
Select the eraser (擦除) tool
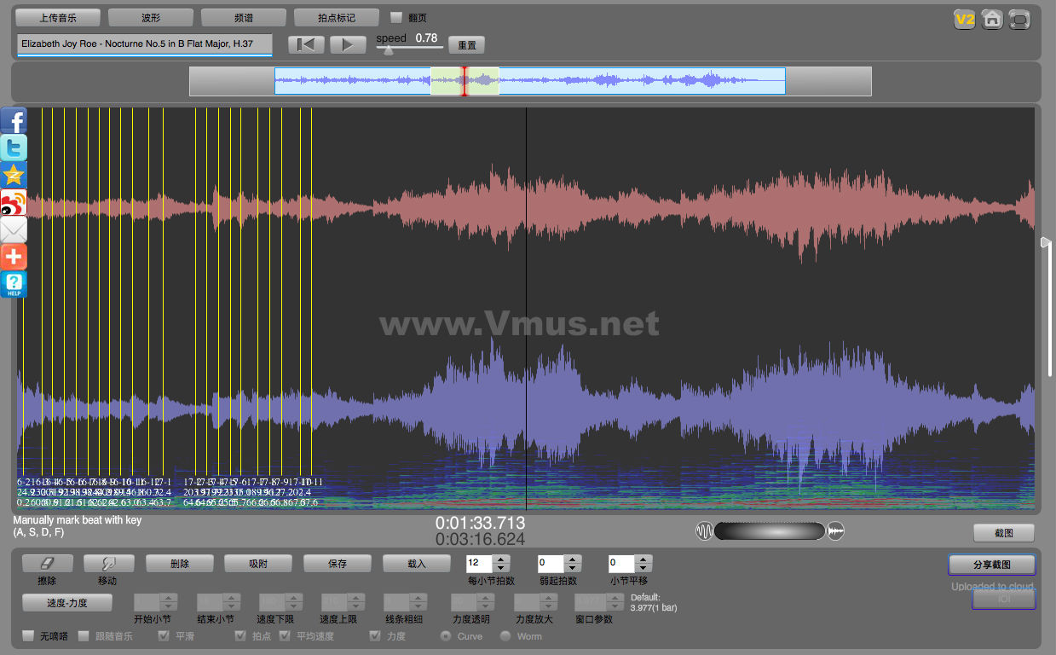[x=47, y=564]
